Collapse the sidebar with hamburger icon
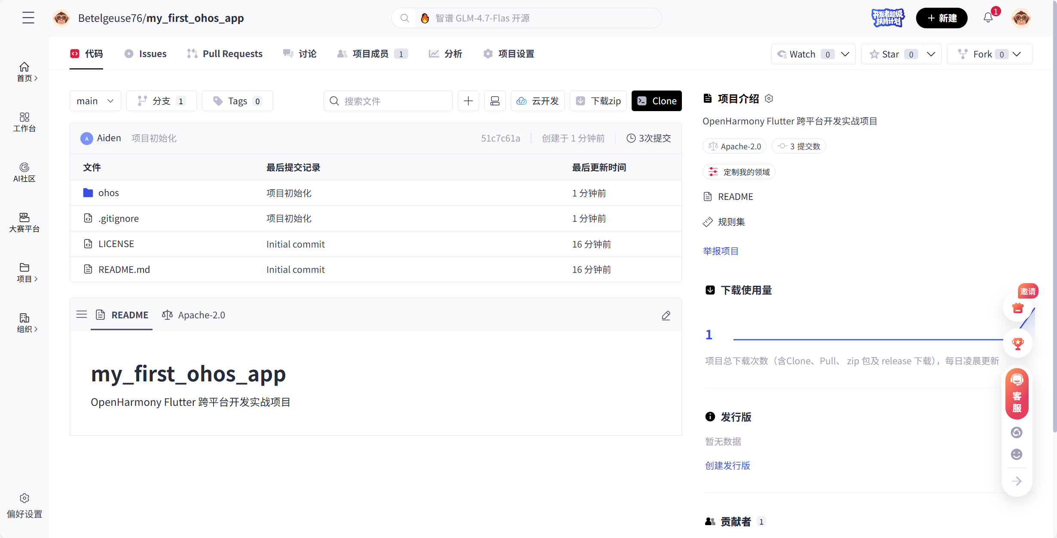Image resolution: width=1057 pixels, height=538 pixels. pyautogui.click(x=28, y=18)
